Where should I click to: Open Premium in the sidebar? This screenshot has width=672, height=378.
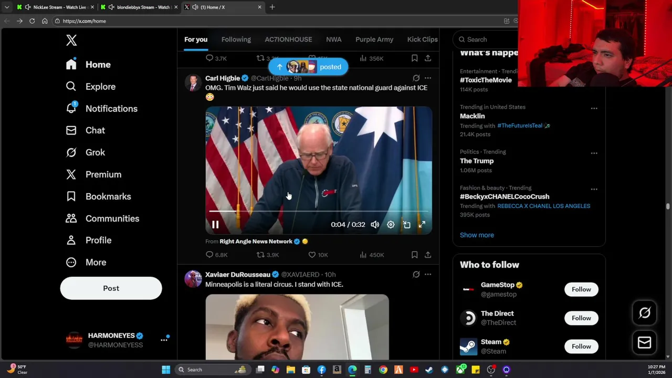tap(93, 174)
